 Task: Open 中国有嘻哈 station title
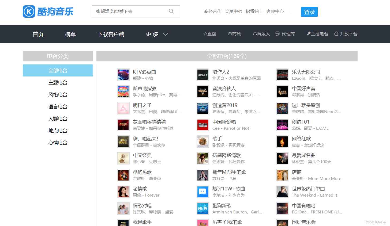point(304,205)
